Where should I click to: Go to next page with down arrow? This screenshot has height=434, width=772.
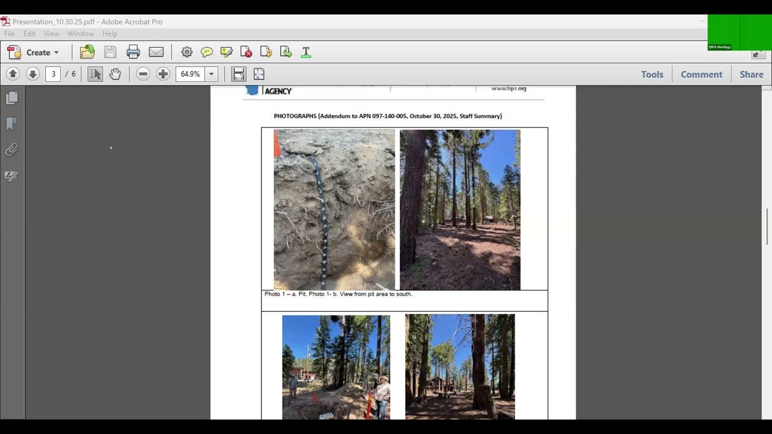click(x=33, y=74)
